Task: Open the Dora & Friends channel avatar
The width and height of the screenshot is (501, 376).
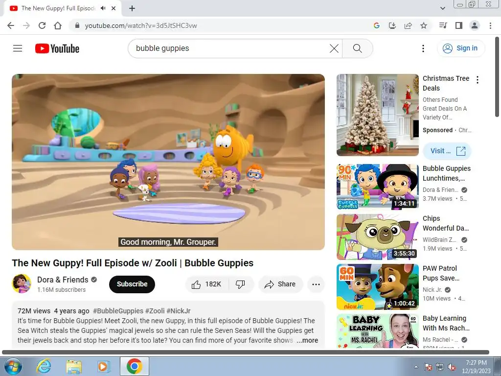Action: click(22, 283)
